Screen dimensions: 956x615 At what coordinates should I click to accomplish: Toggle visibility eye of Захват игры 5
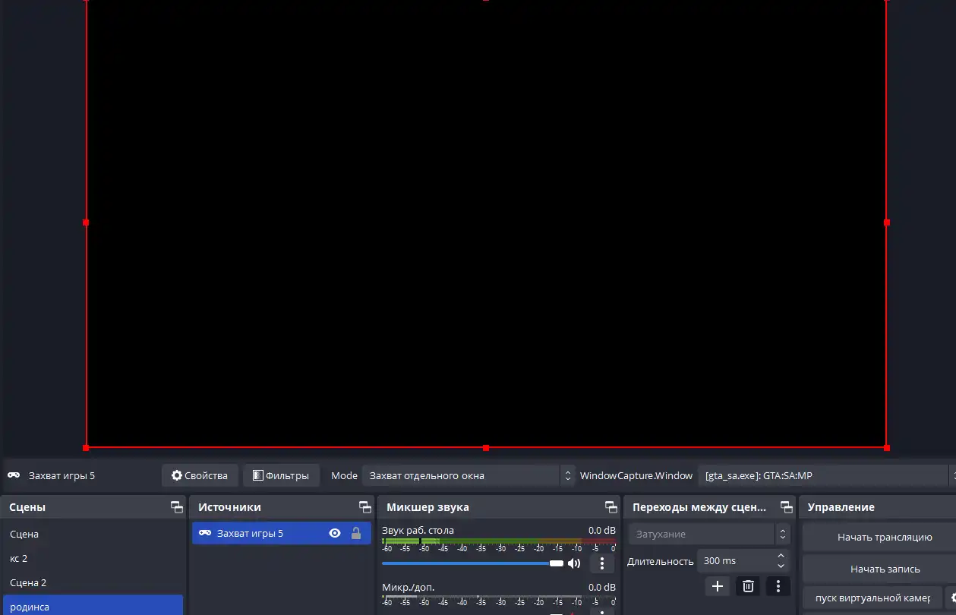point(334,534)
